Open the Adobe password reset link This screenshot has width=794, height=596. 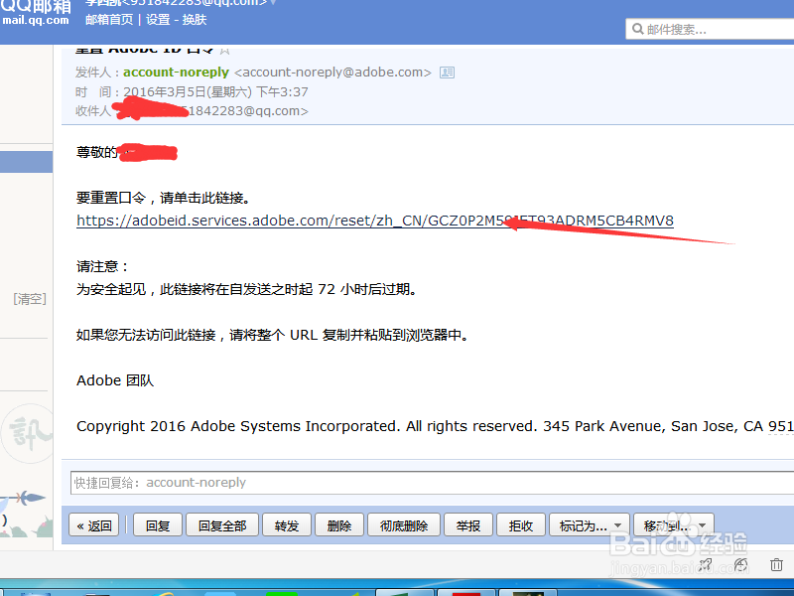click(375, 221)
